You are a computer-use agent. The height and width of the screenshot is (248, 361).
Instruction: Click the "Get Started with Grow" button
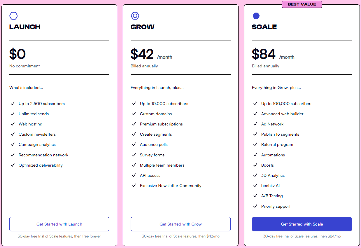180,224
